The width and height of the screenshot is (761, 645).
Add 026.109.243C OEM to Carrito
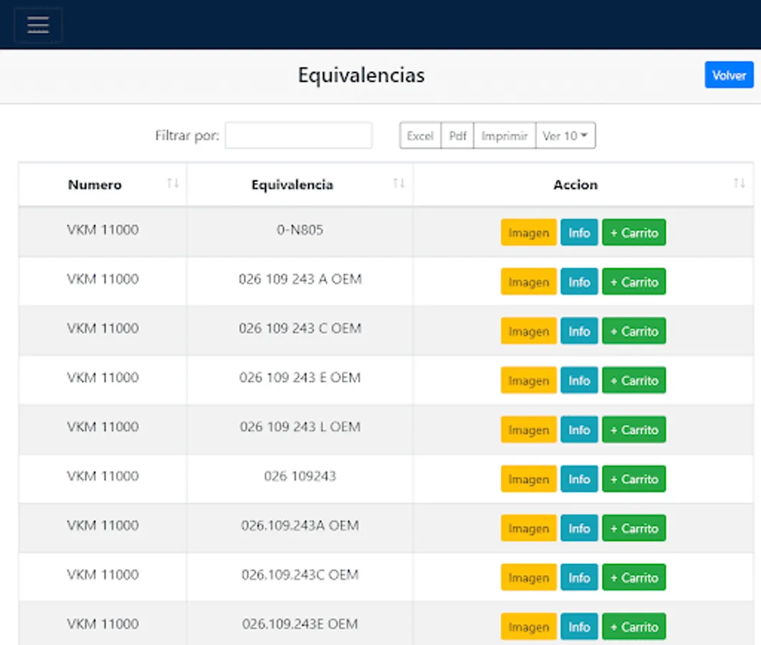[x=634, y=578]
